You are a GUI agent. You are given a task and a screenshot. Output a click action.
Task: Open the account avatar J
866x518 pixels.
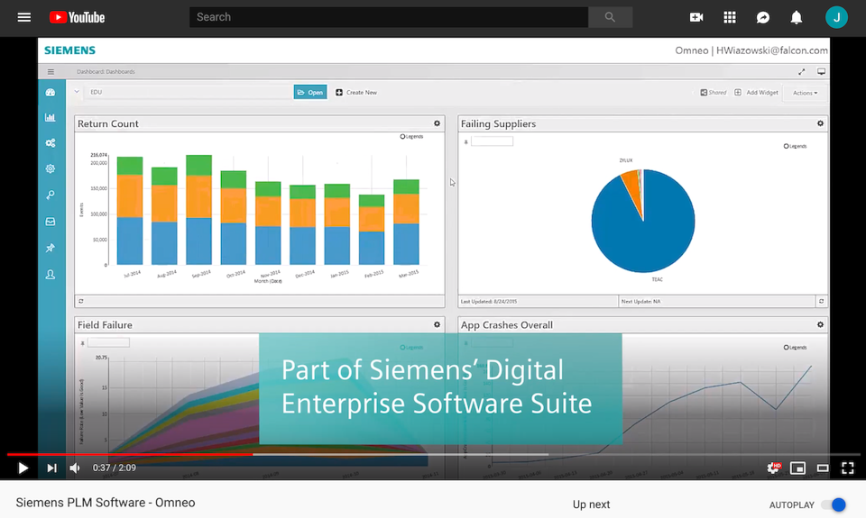tap(836, 17)
